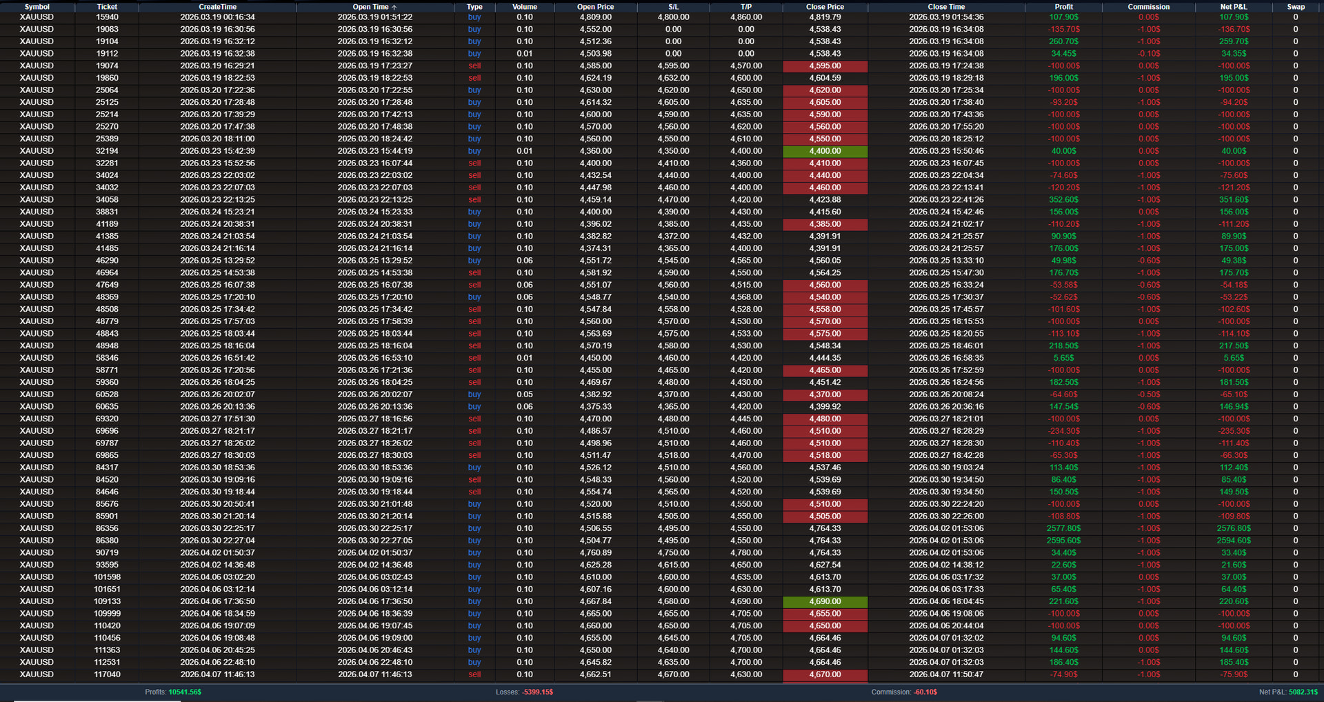Click net P&L value 2594.60$
The width and height of the screenshot is (1324, 702).
pyautogui.click(x=1234, y=541)
